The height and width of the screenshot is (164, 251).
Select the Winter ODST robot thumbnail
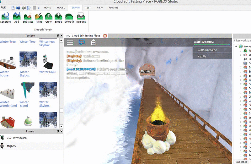pos(48,61)
